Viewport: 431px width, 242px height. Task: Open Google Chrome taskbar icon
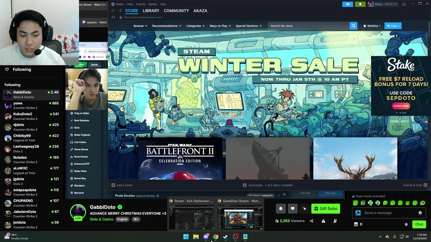(x=215, y=237)
